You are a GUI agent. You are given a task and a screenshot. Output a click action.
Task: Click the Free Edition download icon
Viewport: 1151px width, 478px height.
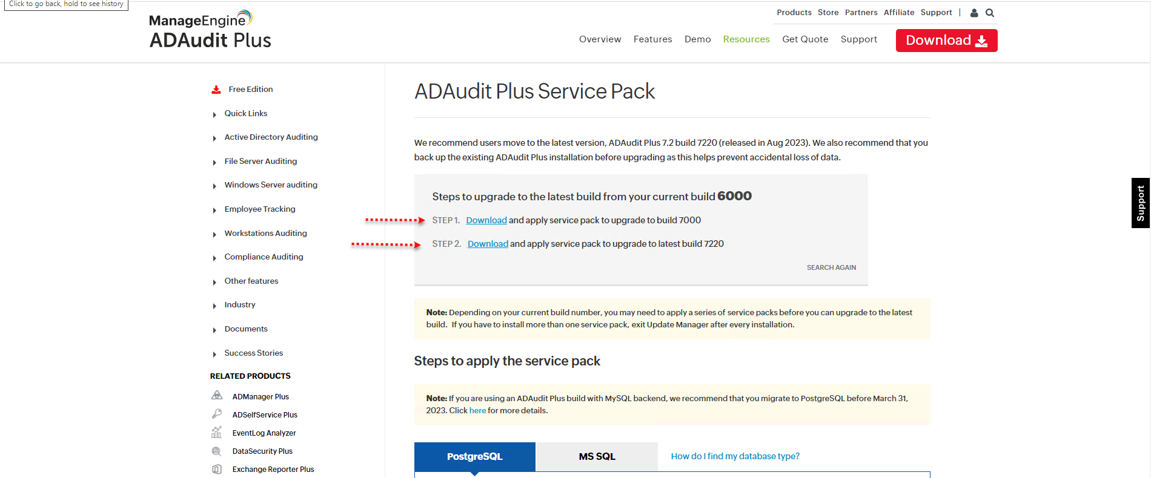pos(216,90)
